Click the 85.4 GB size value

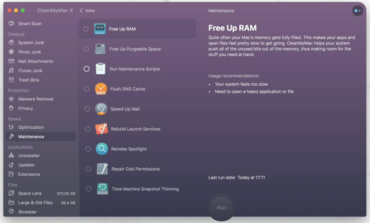click(x=68, y=203)
